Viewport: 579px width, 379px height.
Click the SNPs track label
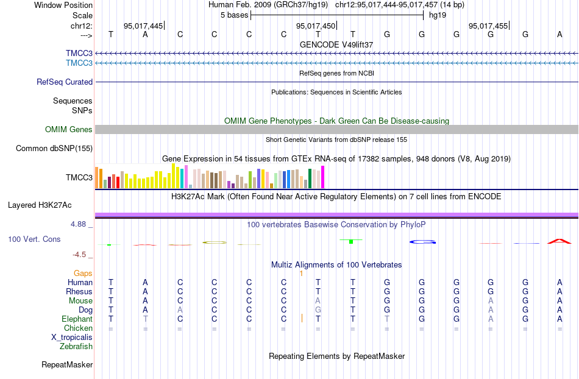(82, 110)
